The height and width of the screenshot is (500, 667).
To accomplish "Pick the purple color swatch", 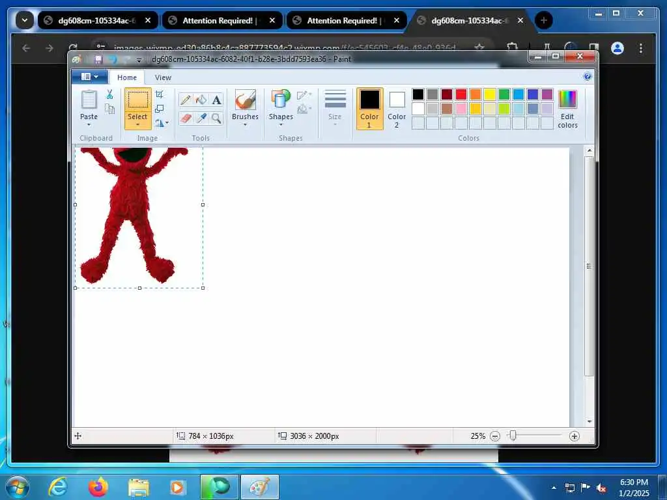I will tap(547, 94).
